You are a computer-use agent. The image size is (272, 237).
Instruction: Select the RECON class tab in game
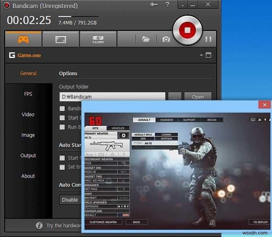click(x=212, y=120)
